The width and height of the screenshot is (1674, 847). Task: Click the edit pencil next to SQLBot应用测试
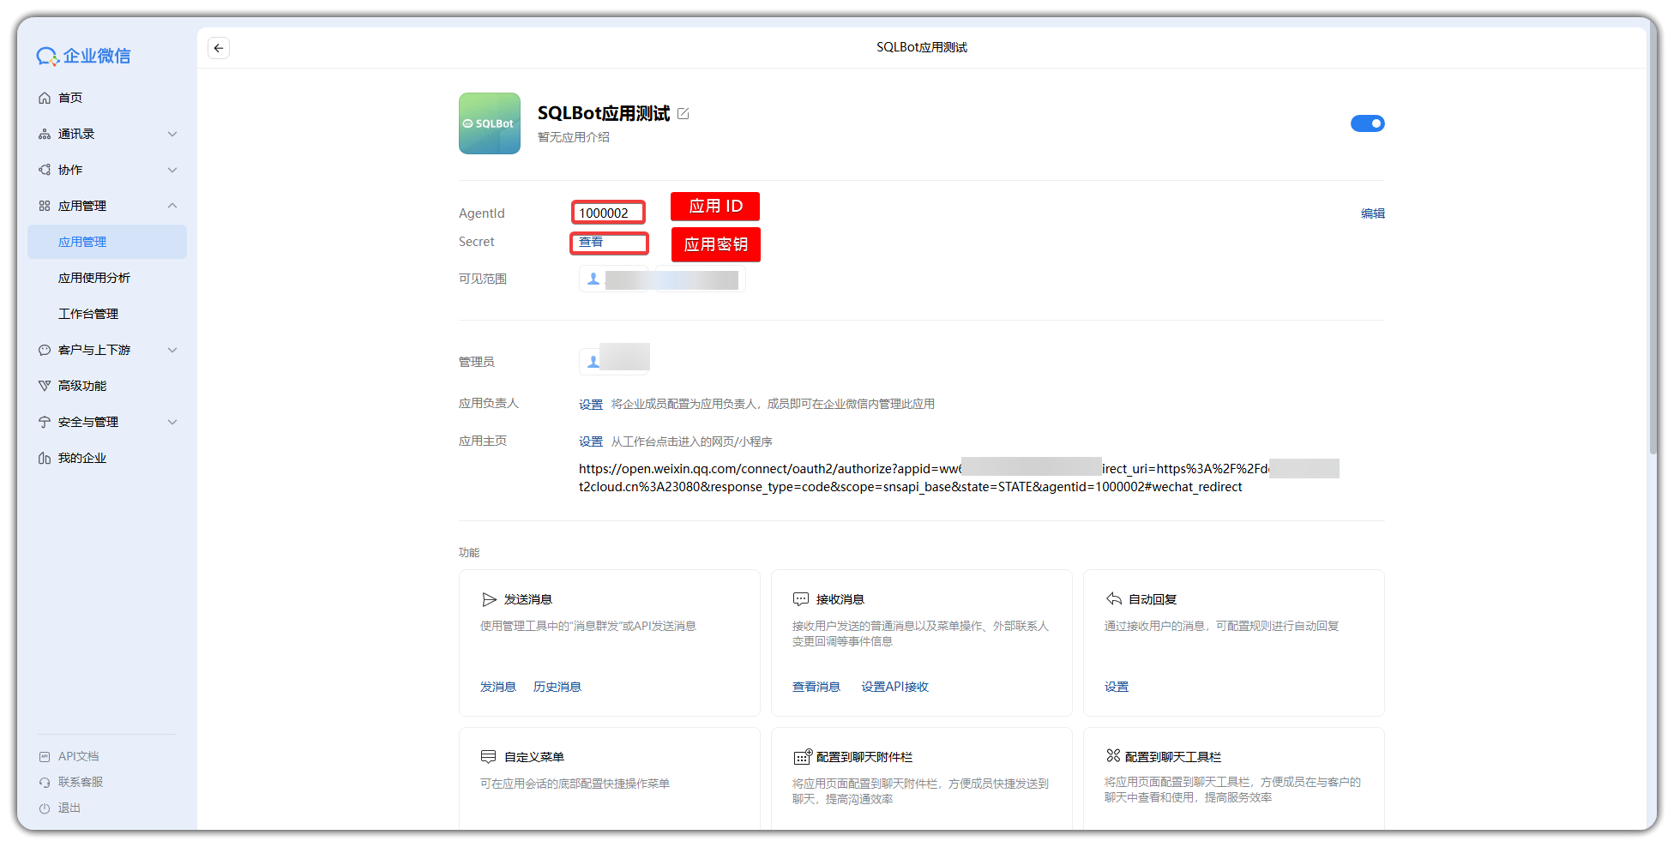click(683, 112)
